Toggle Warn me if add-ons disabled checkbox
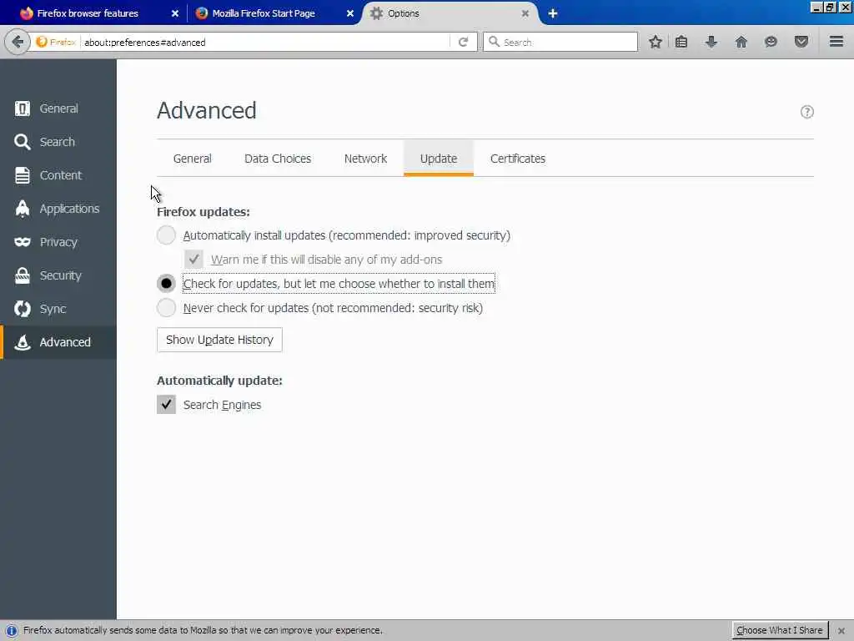This screenshot has height=641, width=854. pos(193,260)
